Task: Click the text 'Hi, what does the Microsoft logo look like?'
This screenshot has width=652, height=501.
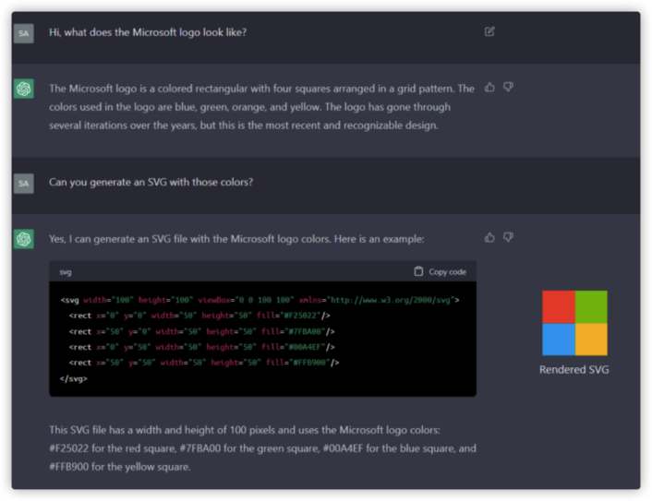Action: click(x=148, y=32)
